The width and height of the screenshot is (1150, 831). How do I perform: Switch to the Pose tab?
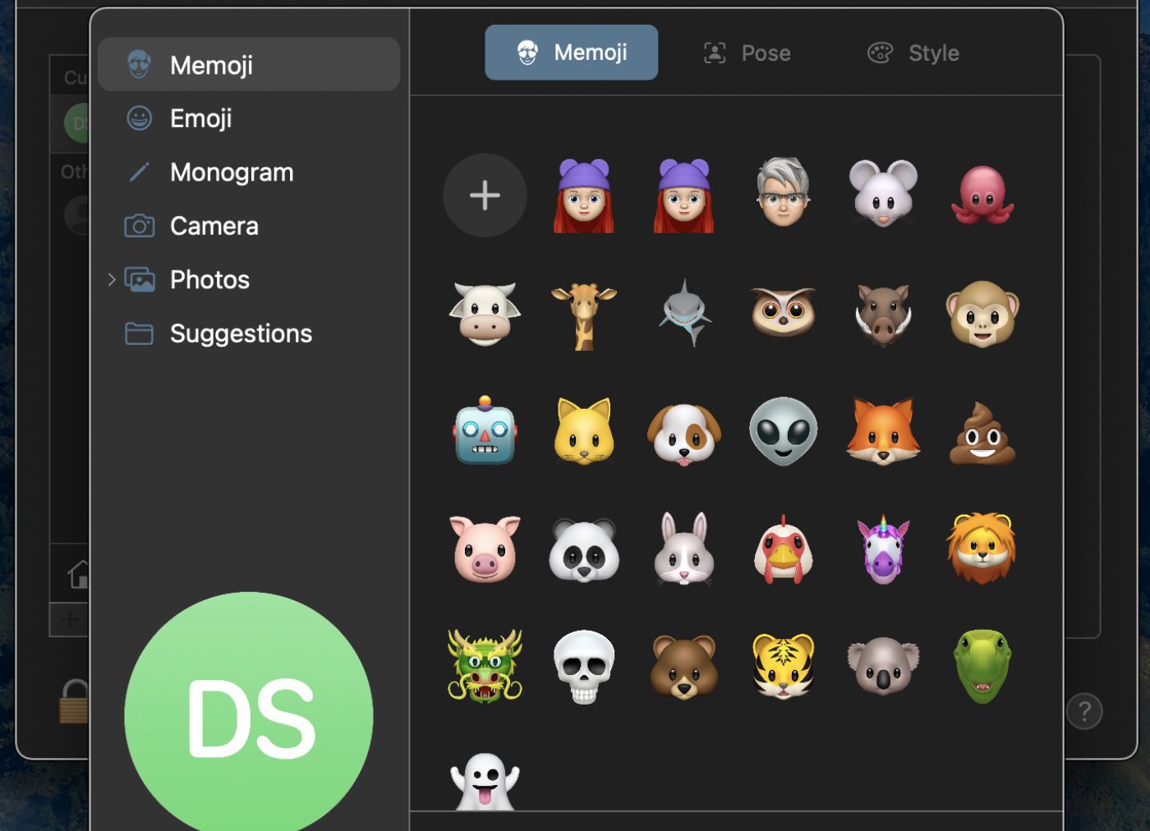tap(747, 53)
